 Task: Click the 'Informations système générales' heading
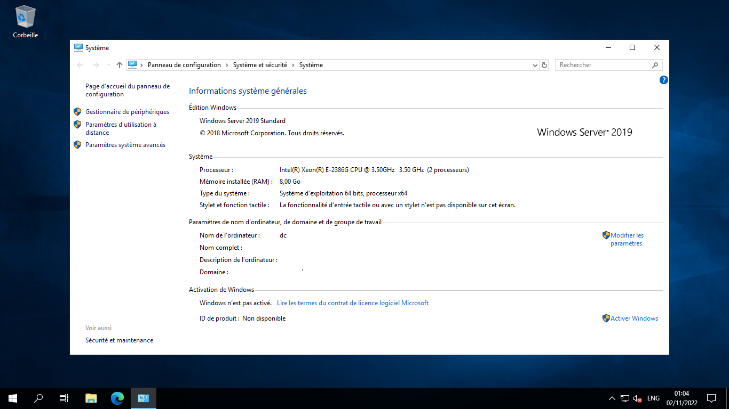(248, 91)
